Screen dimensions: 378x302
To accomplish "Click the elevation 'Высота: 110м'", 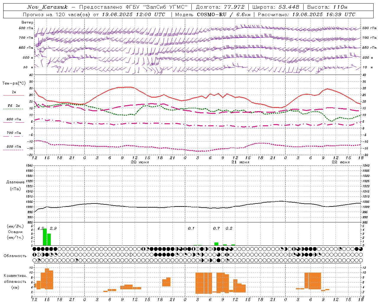I will [x=327, y=7].
